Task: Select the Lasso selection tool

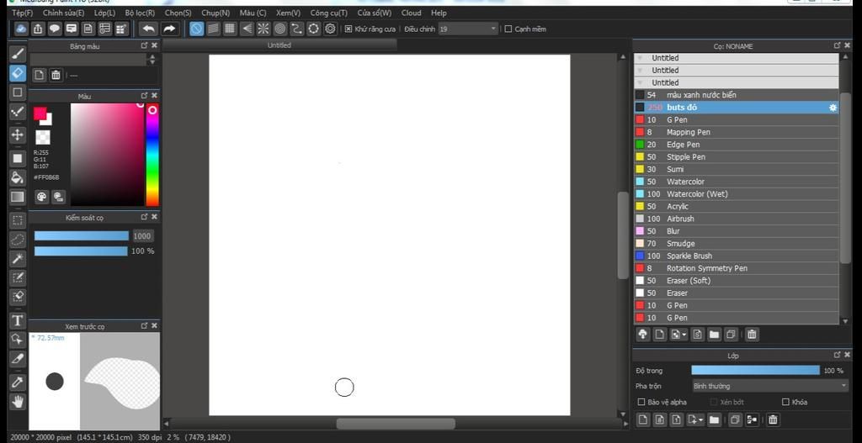Action: (x=18, y=240)
